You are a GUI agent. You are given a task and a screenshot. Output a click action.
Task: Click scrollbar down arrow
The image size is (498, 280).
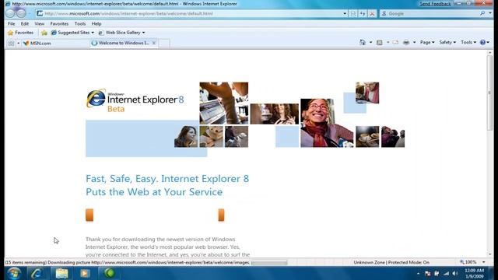point(489,254)
